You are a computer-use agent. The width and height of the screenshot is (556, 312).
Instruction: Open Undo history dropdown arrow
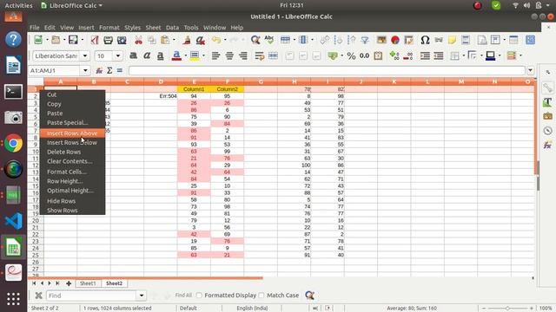click(x=225, y=40)
